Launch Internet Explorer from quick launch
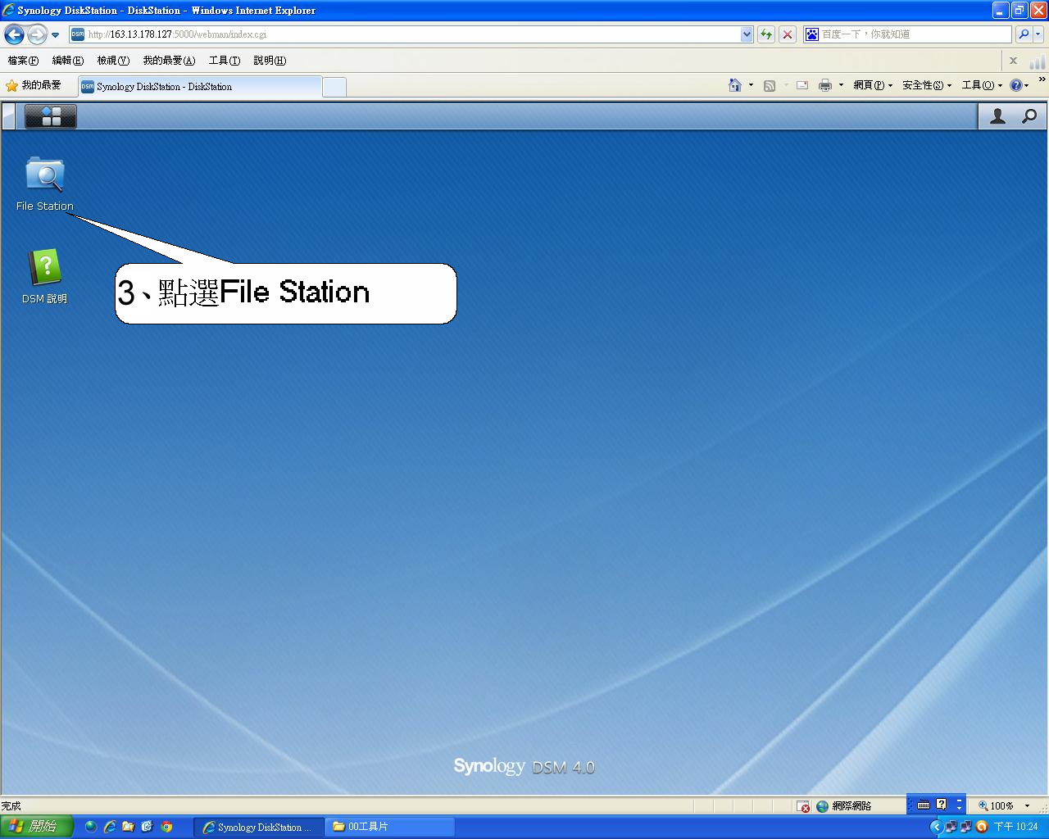This screenshot has height=839, width=1049. pyautogui.click(x=109, y=827)
